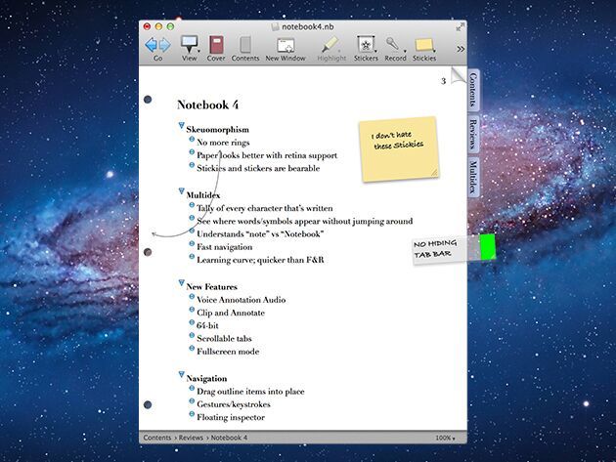
Task: Switch to the Reviews side tab
Action: (473, 132)
